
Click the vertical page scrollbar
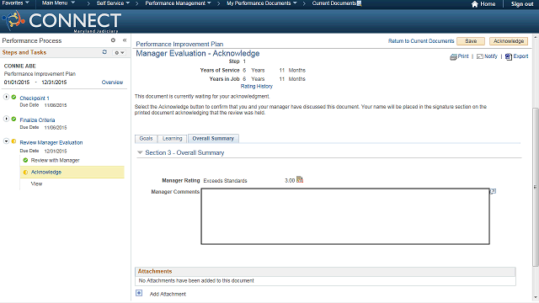pyautogui.click(x=536, y=187)
